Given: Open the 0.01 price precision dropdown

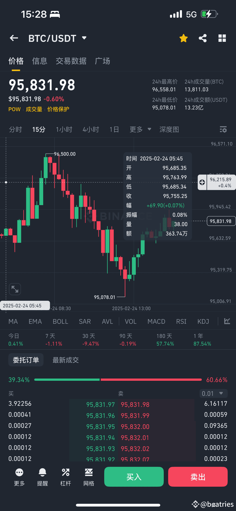Looking at the screenshot, I should coord(213,394).
